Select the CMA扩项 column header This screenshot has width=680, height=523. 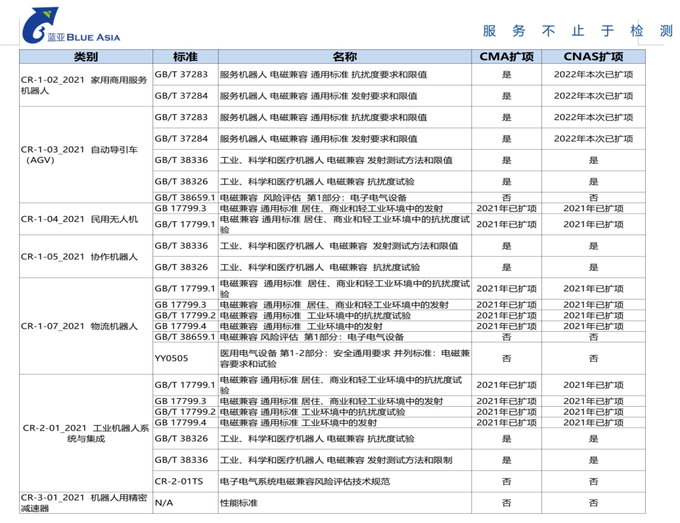tap(506, 57)
